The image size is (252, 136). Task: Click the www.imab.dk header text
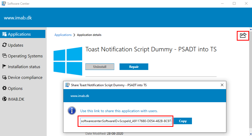click(18, 18)
